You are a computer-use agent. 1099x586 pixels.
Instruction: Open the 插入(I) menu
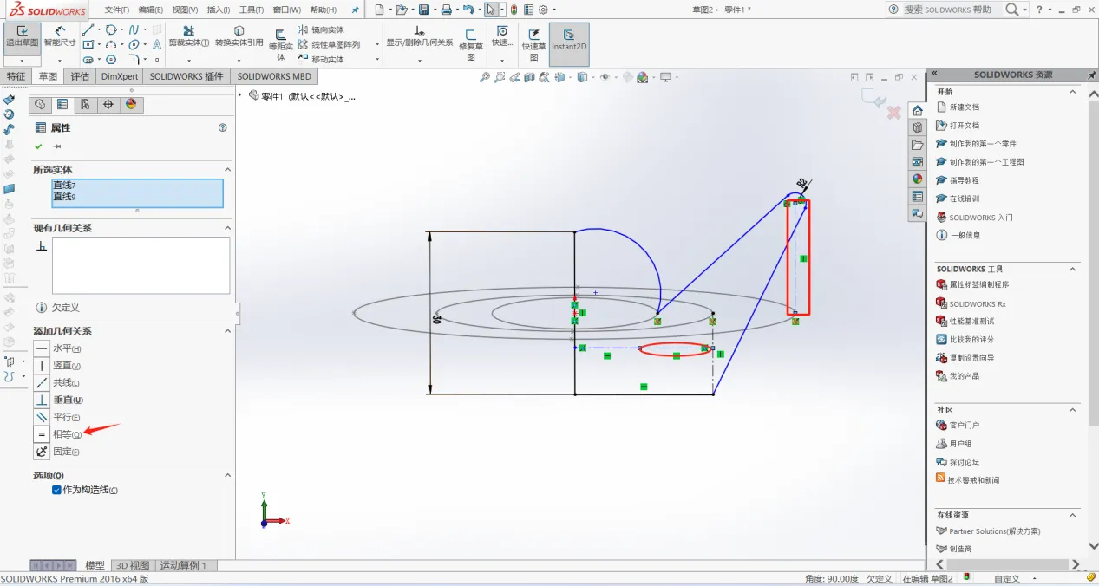(x=219, y=10)
